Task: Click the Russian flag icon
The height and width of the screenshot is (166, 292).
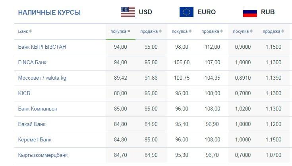Action: 250,12
